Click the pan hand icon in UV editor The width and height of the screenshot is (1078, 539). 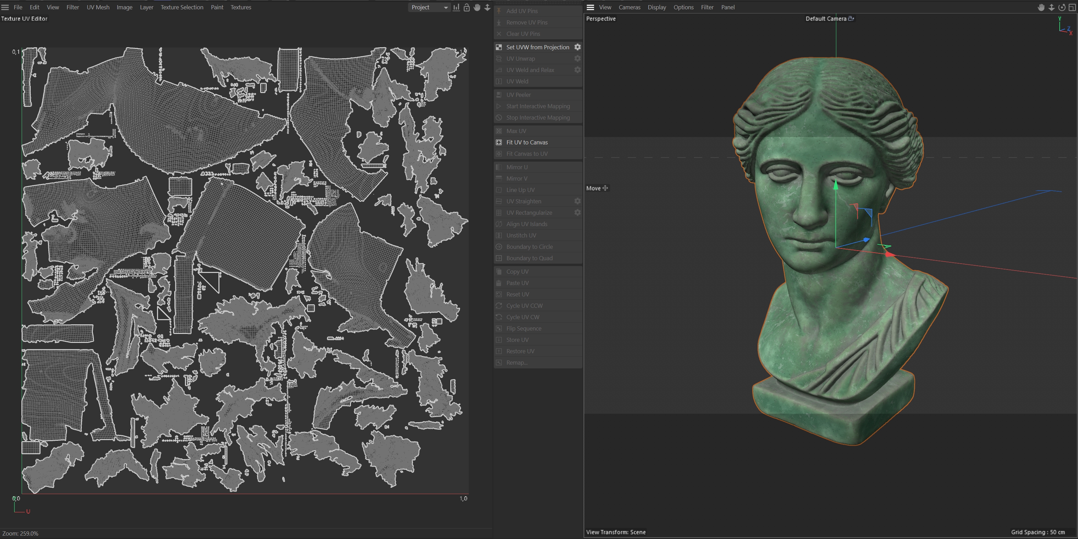(x=477, y=8)
